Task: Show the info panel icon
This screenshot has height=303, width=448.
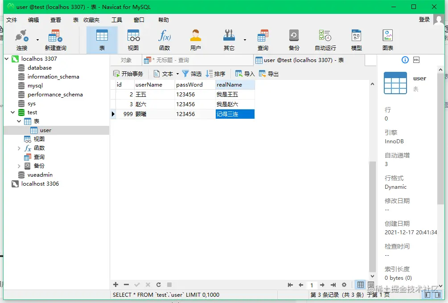Action: tap(405, 60)
